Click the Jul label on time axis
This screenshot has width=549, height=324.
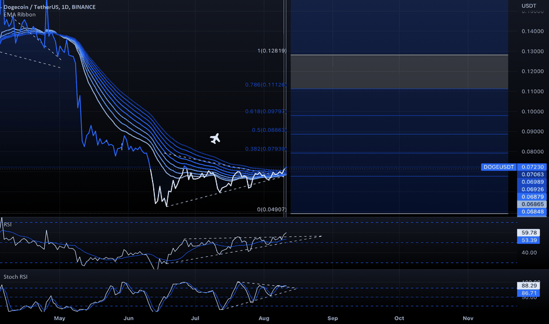point(195,318)
